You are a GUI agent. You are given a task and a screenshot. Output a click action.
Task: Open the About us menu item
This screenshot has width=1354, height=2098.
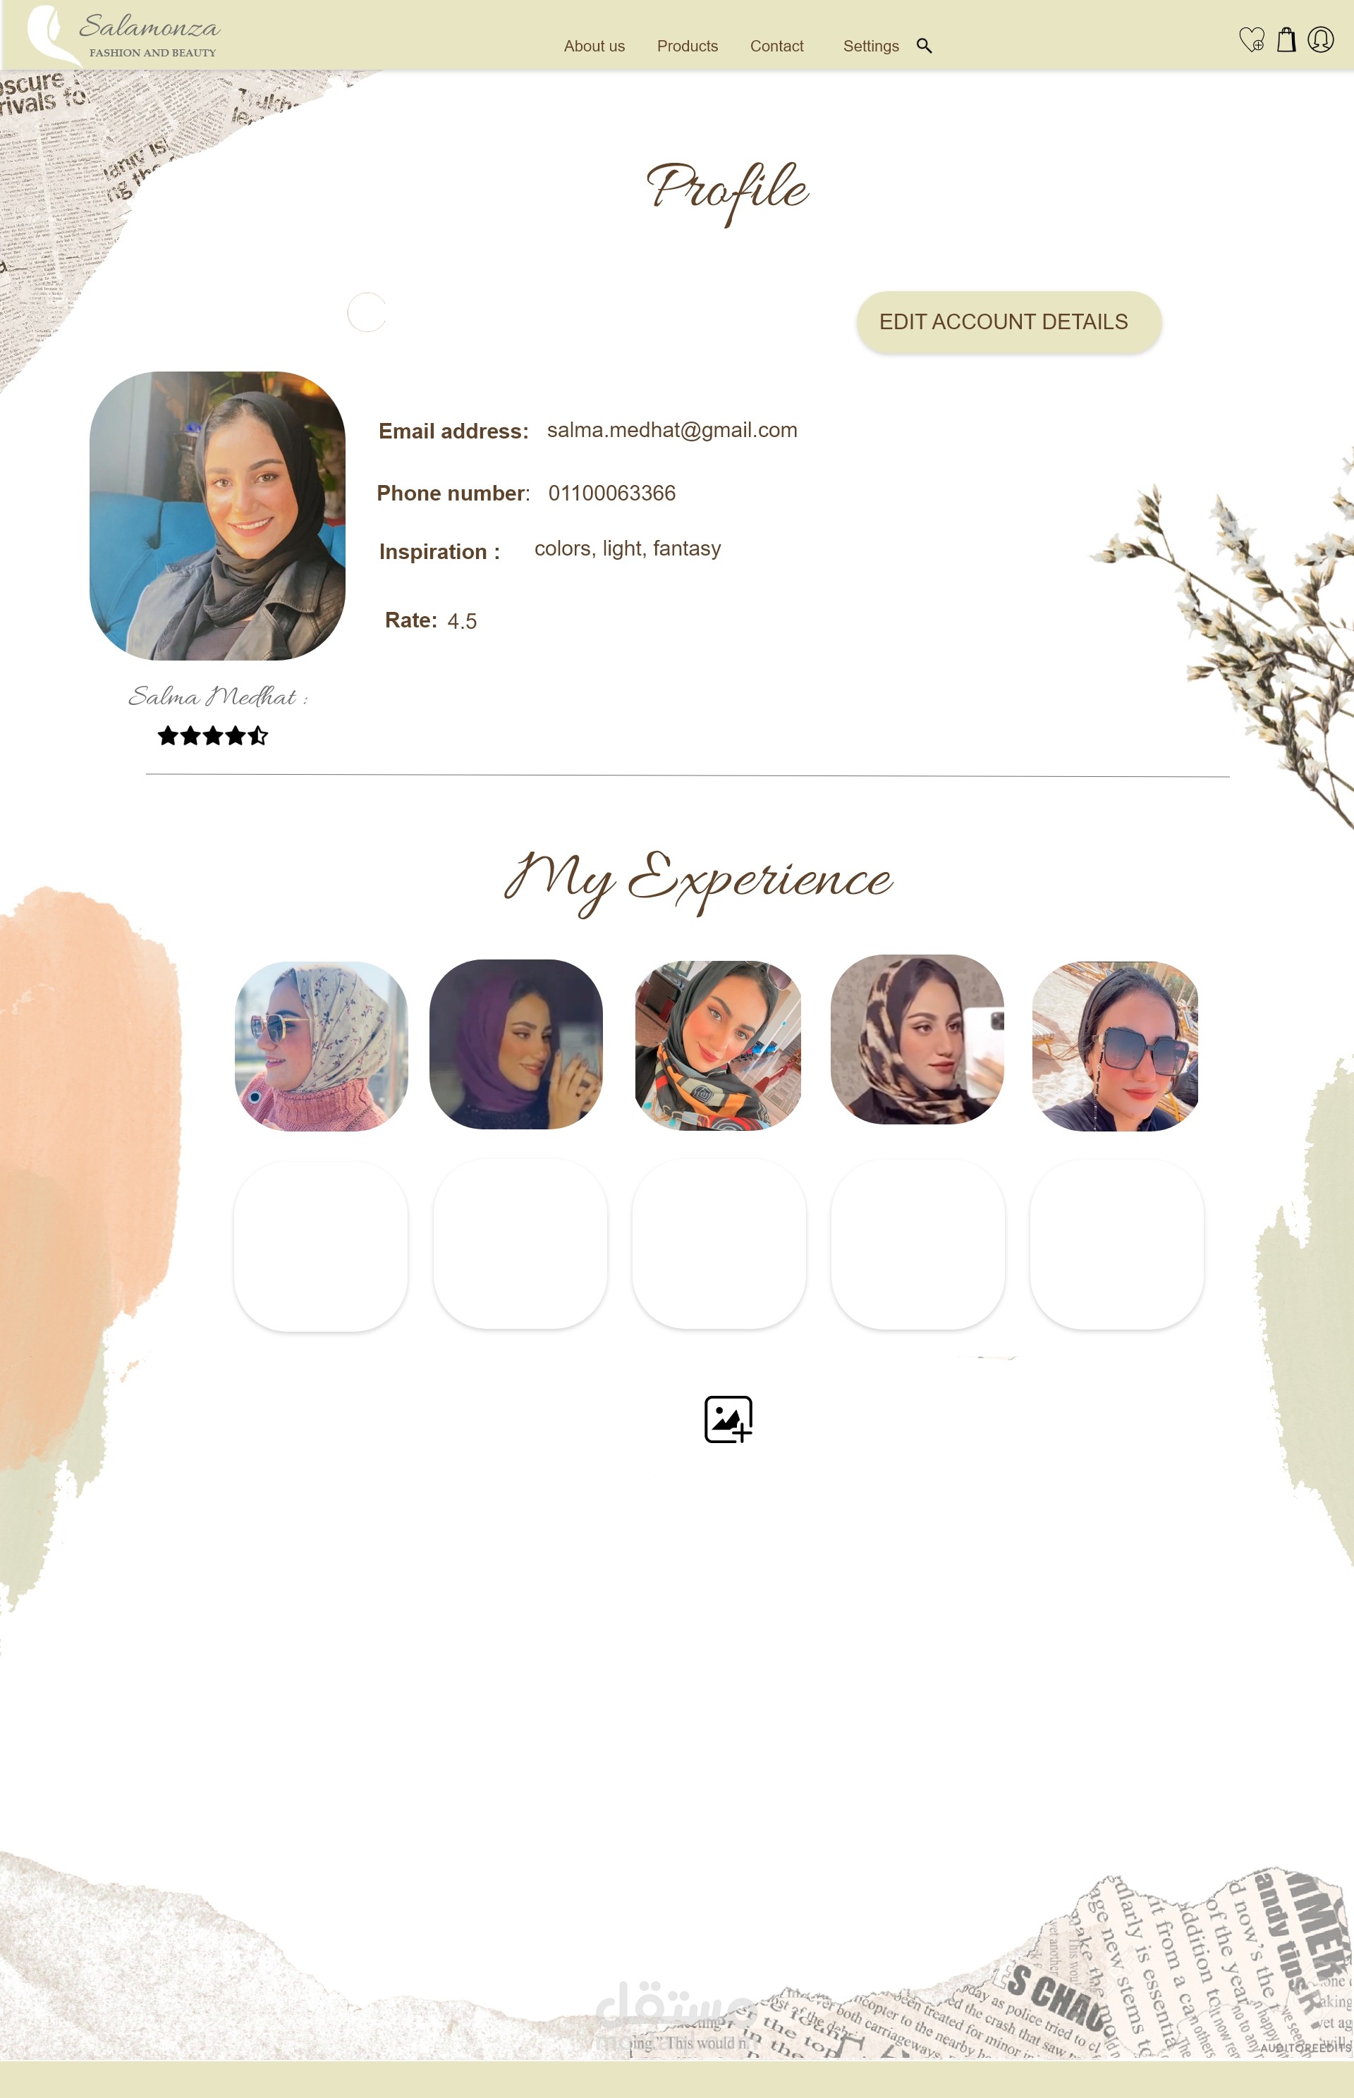click(x=594, y=46)
